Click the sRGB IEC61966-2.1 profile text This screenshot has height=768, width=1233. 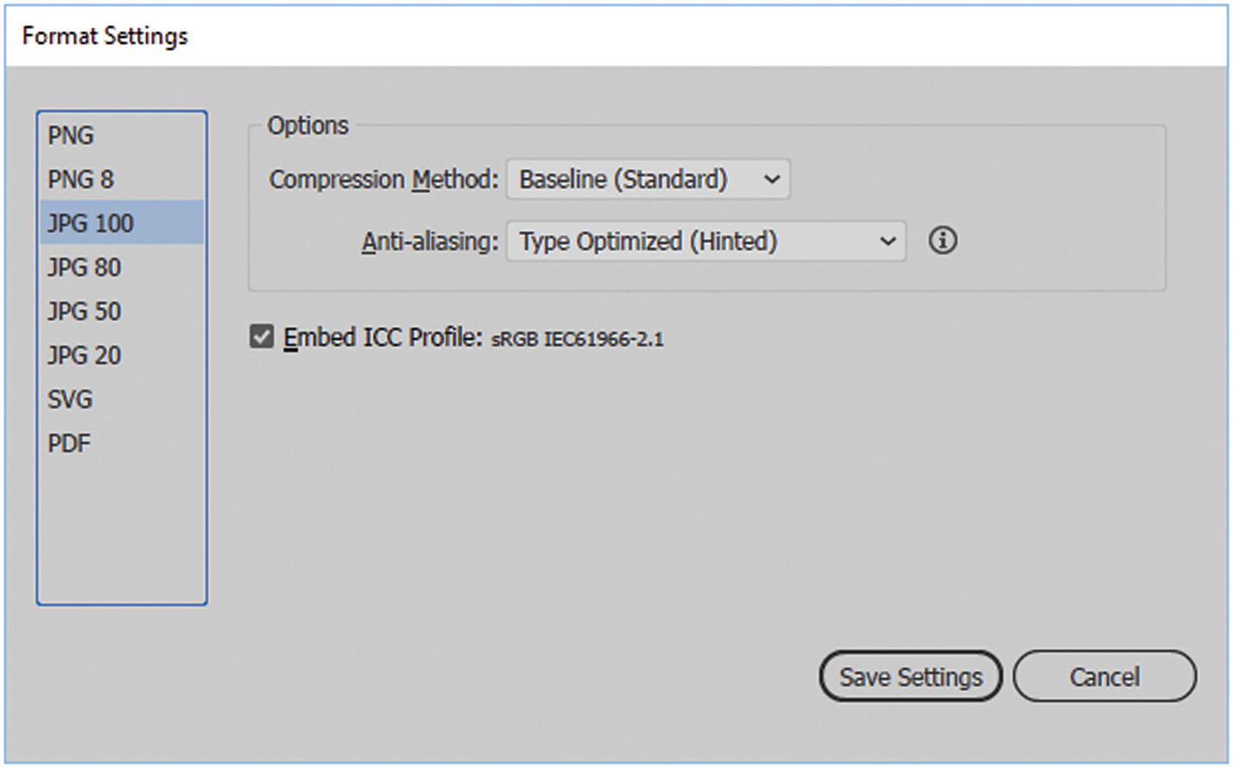[x=577, y=339]
